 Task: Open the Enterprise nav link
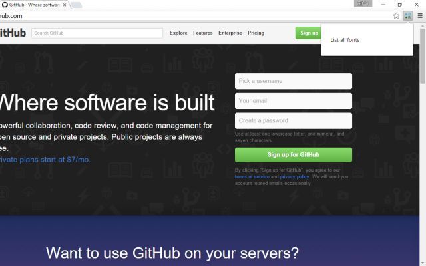[x=230, y=33]
